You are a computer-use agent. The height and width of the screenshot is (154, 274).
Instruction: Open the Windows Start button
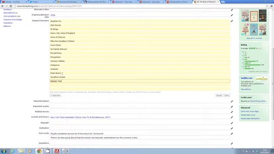[x=4, y=151]
